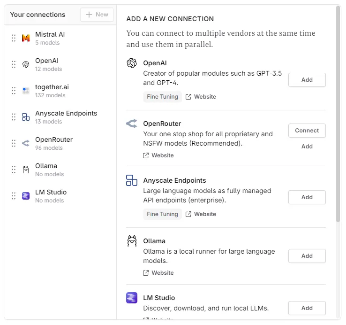Open the OpenAI Website link
This screenshot has width=346, height=325.
coord(201,97)
